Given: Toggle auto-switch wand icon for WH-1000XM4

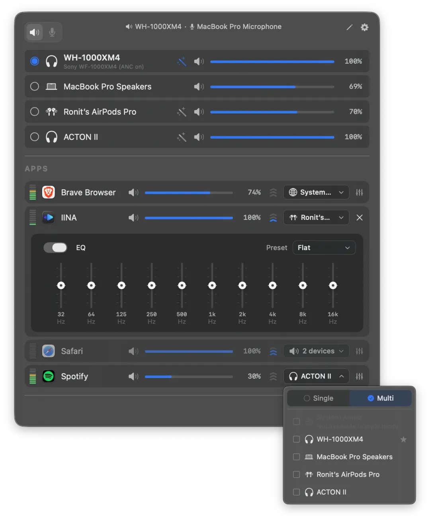Looking at the screenshot, I should point(182,61).
